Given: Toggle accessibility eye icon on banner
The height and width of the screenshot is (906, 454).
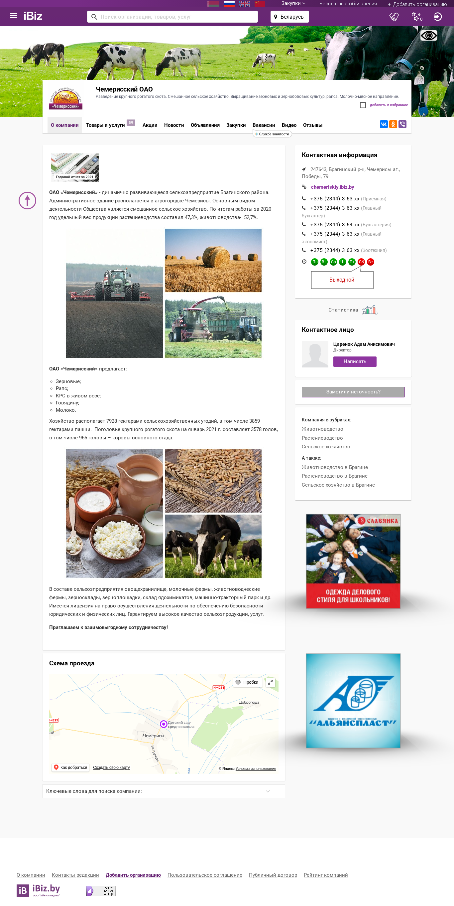Looking at the screenshot, I should point(429,36).
